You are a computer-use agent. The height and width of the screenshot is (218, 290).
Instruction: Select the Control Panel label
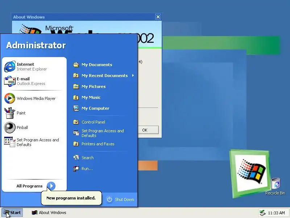(x=93, y=122)
